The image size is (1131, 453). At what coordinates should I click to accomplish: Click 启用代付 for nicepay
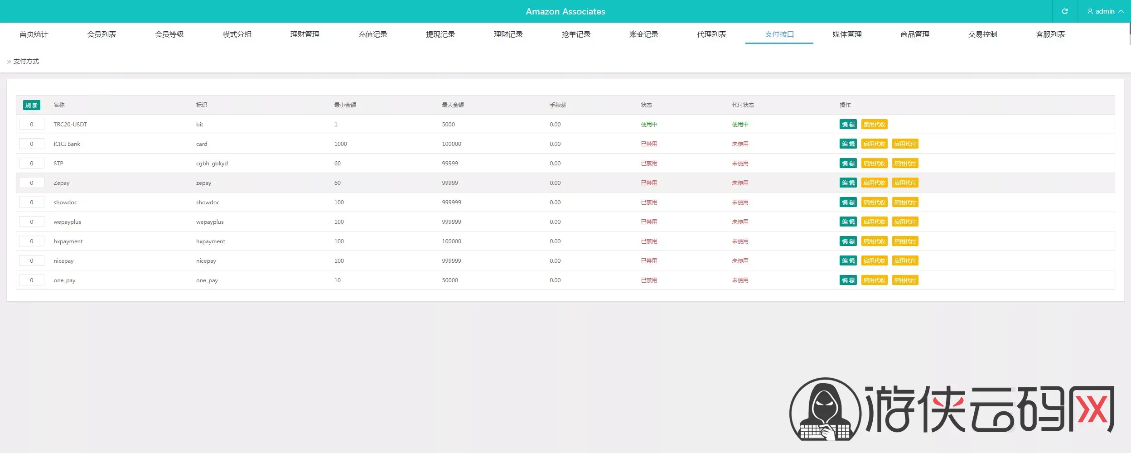[x=905, y=260]
